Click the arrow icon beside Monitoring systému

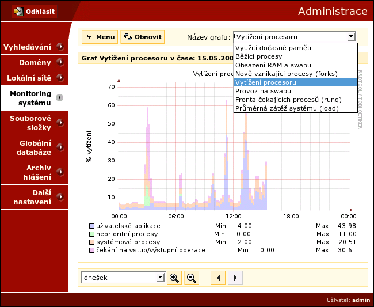(60, 98)
